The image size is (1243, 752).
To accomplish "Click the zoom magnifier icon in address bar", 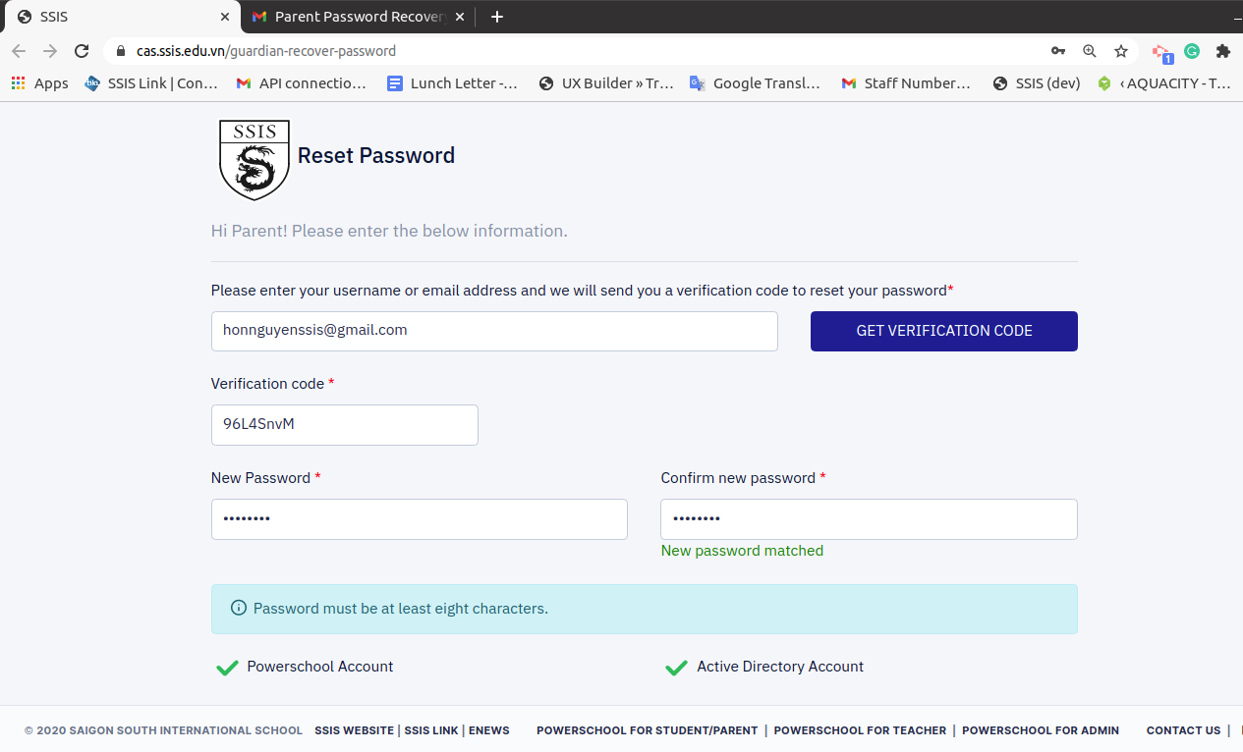I will (1090, 51).
